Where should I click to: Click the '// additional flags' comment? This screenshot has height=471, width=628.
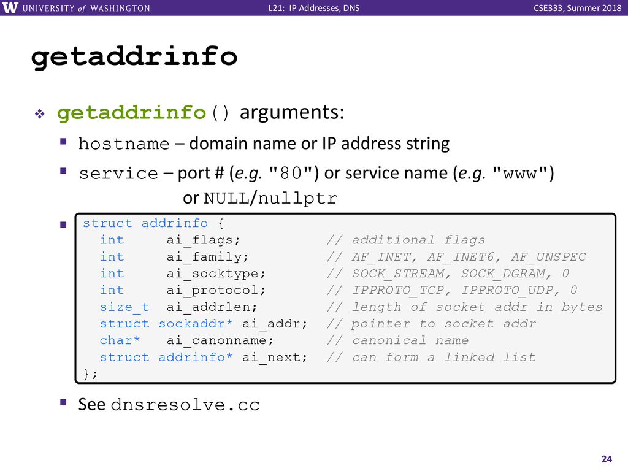pyautogui.click(x=406, y=240)
